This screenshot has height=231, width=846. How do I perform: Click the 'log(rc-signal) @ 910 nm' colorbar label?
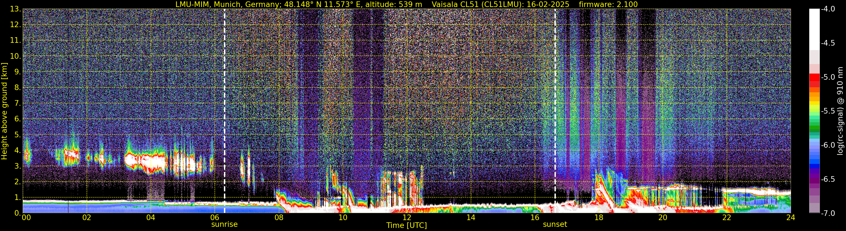click(x=840, y=111)
